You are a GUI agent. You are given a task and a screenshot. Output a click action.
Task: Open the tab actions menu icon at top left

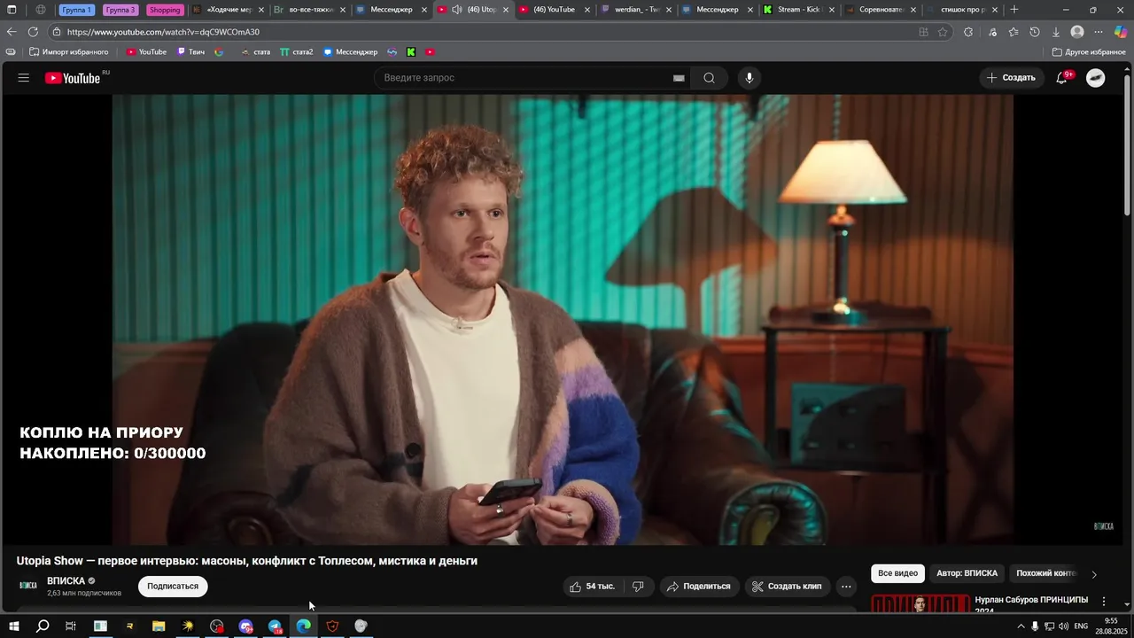pos(12,10)
